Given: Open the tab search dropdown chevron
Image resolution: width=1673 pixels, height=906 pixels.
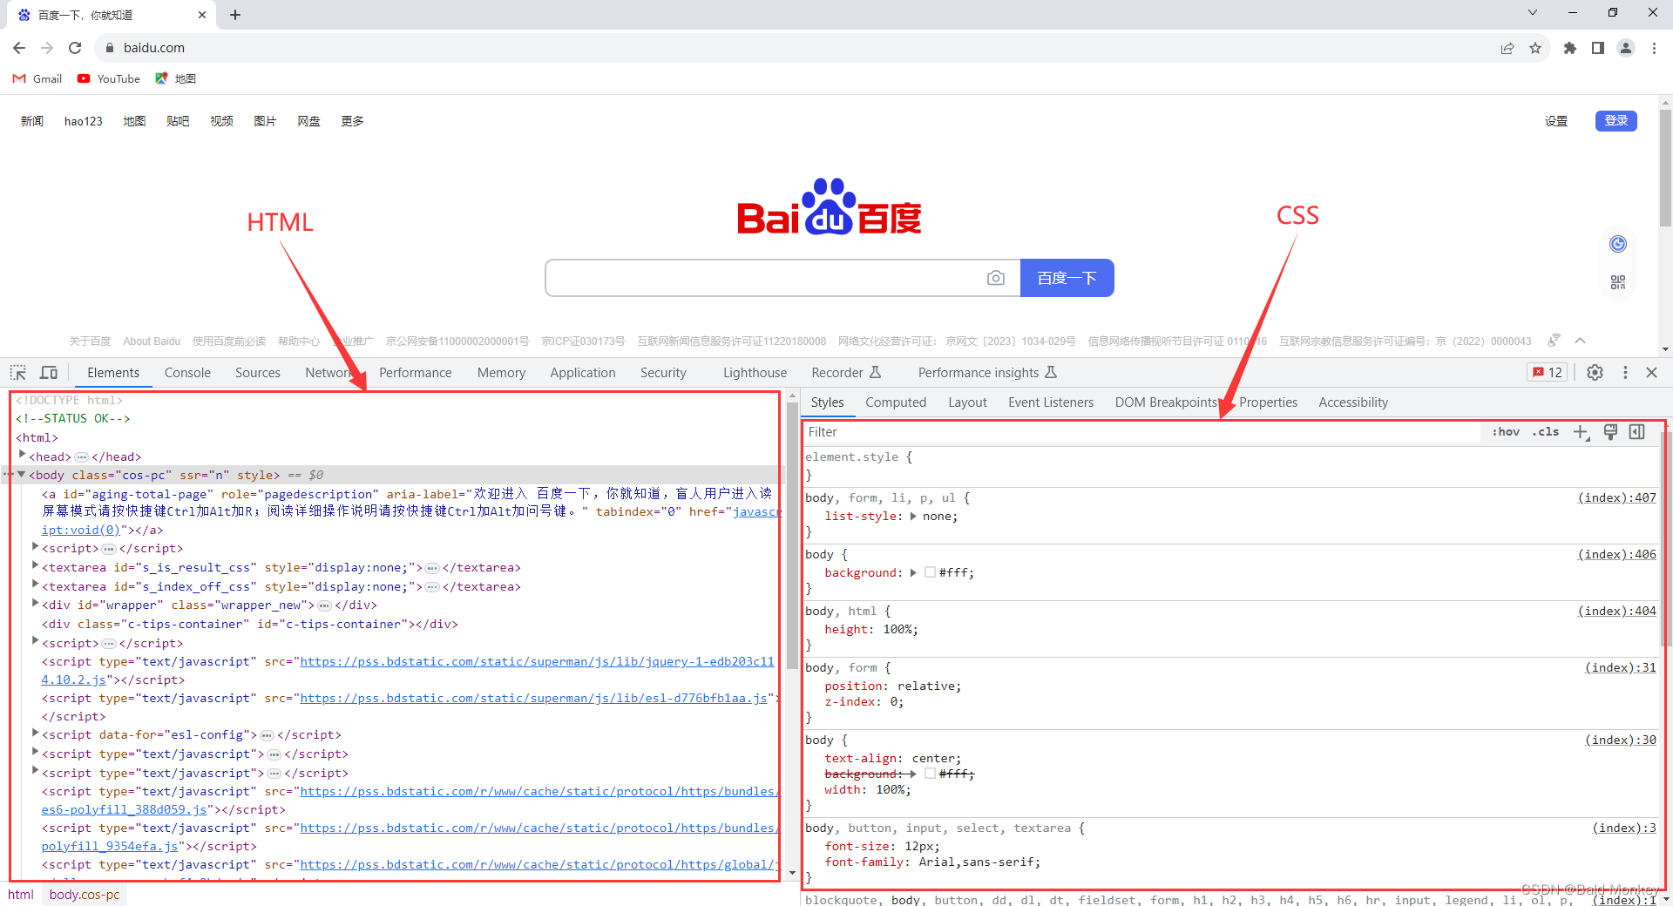Looking at the screenshot, I should click(1533, 13).
